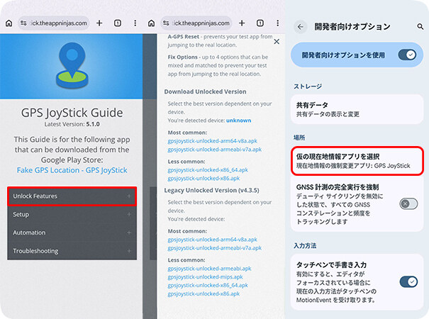Viewport: 429px width, 319px height.
Task: Select 'A-GPS Reset' description text
Action: [x=220, y=41]
